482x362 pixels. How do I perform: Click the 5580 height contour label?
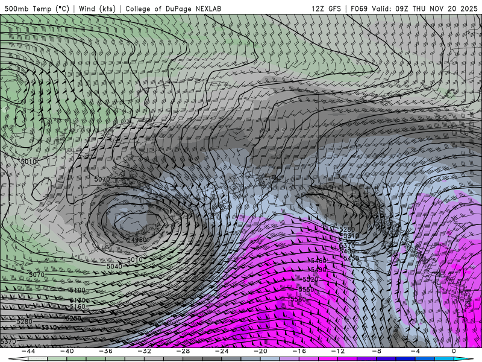pos(298,299)
